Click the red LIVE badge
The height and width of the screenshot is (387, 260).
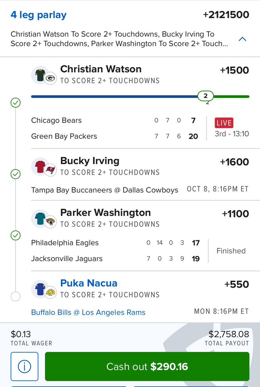(224, 123)
